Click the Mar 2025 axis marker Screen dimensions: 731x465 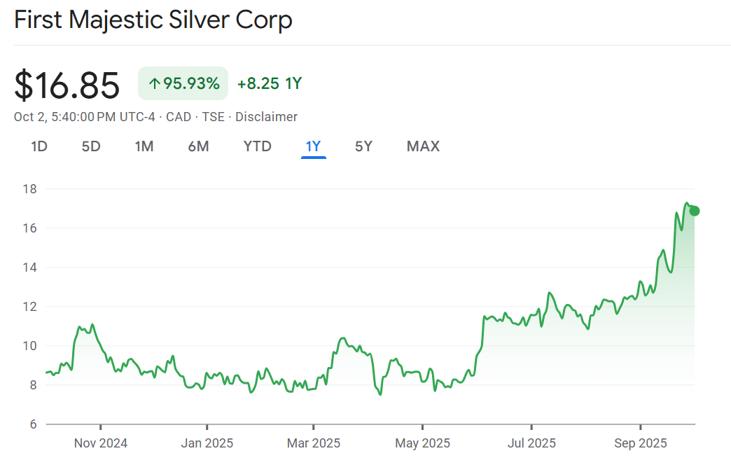[x=314, y=443]
